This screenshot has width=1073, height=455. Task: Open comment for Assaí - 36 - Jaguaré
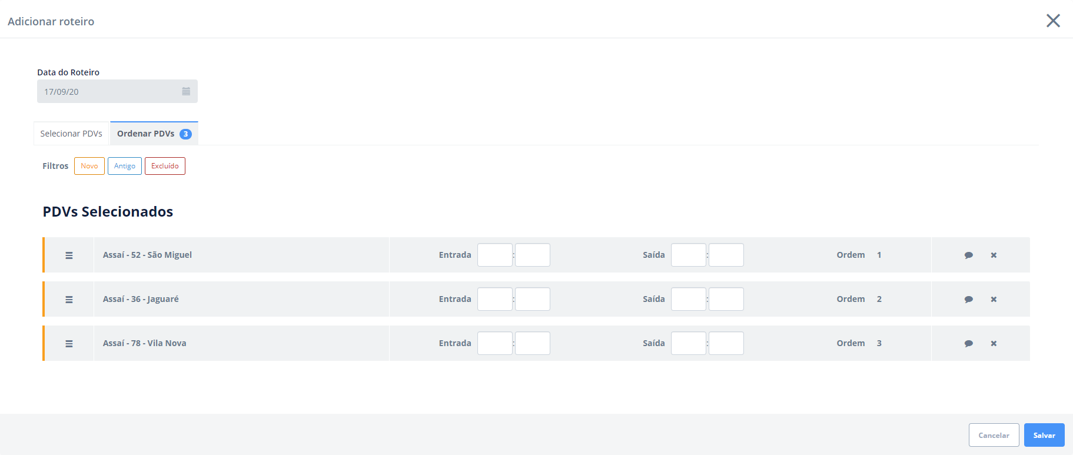click(x=968, y=300)
